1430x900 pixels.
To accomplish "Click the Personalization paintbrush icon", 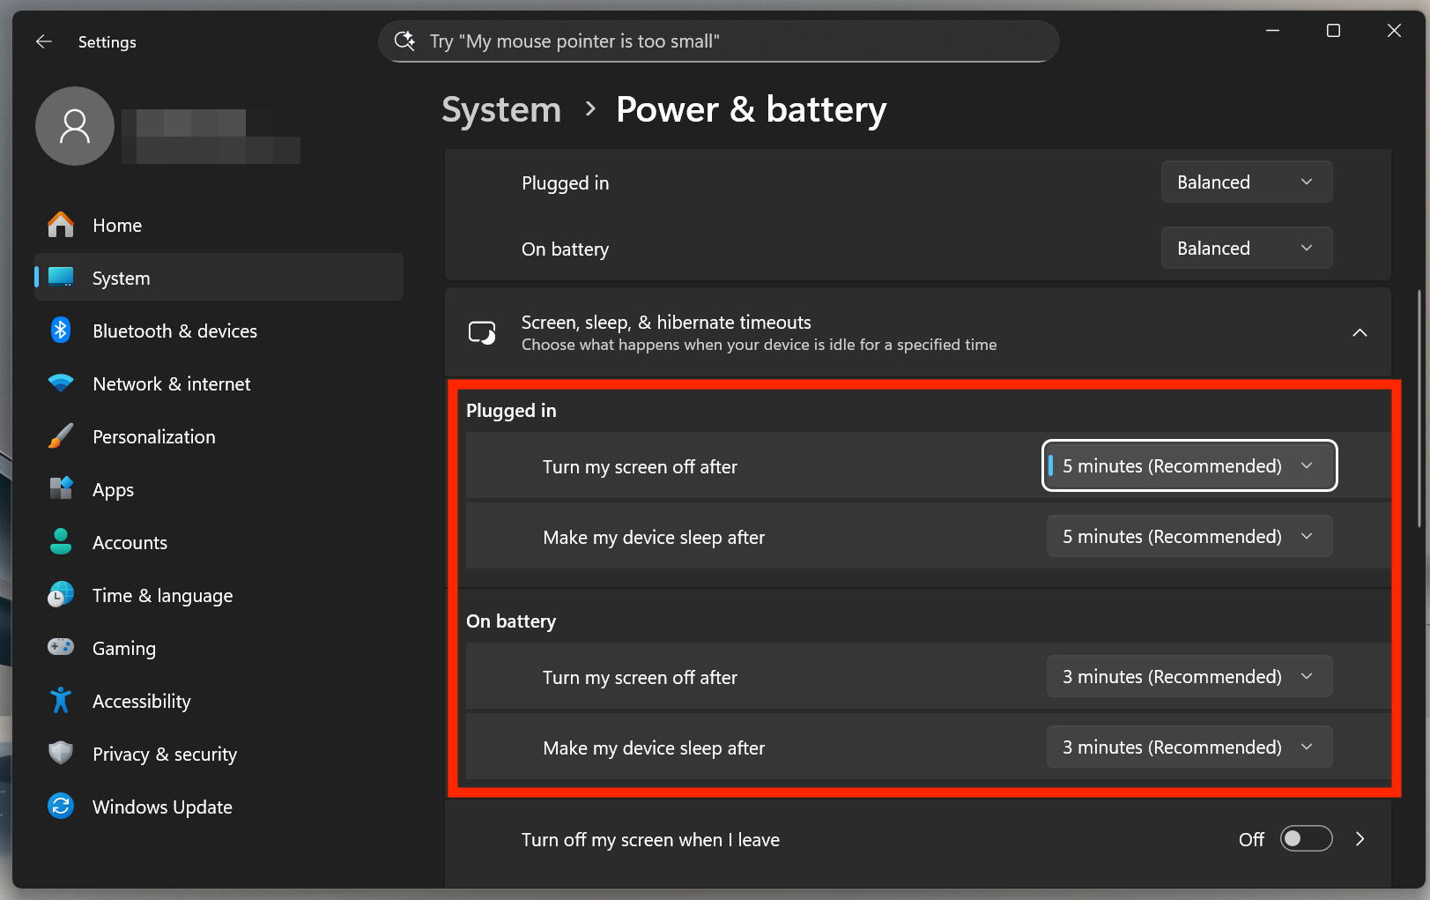I will tap(61, 436).
